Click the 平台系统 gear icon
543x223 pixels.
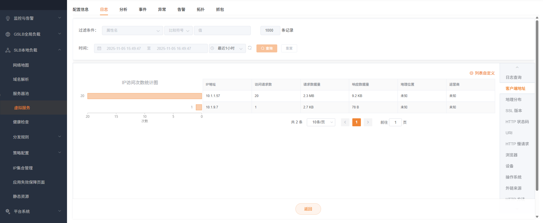point(8,211)
